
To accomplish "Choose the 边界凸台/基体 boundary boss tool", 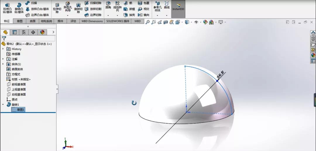I will pyautogui.click(x=37, y=15).
